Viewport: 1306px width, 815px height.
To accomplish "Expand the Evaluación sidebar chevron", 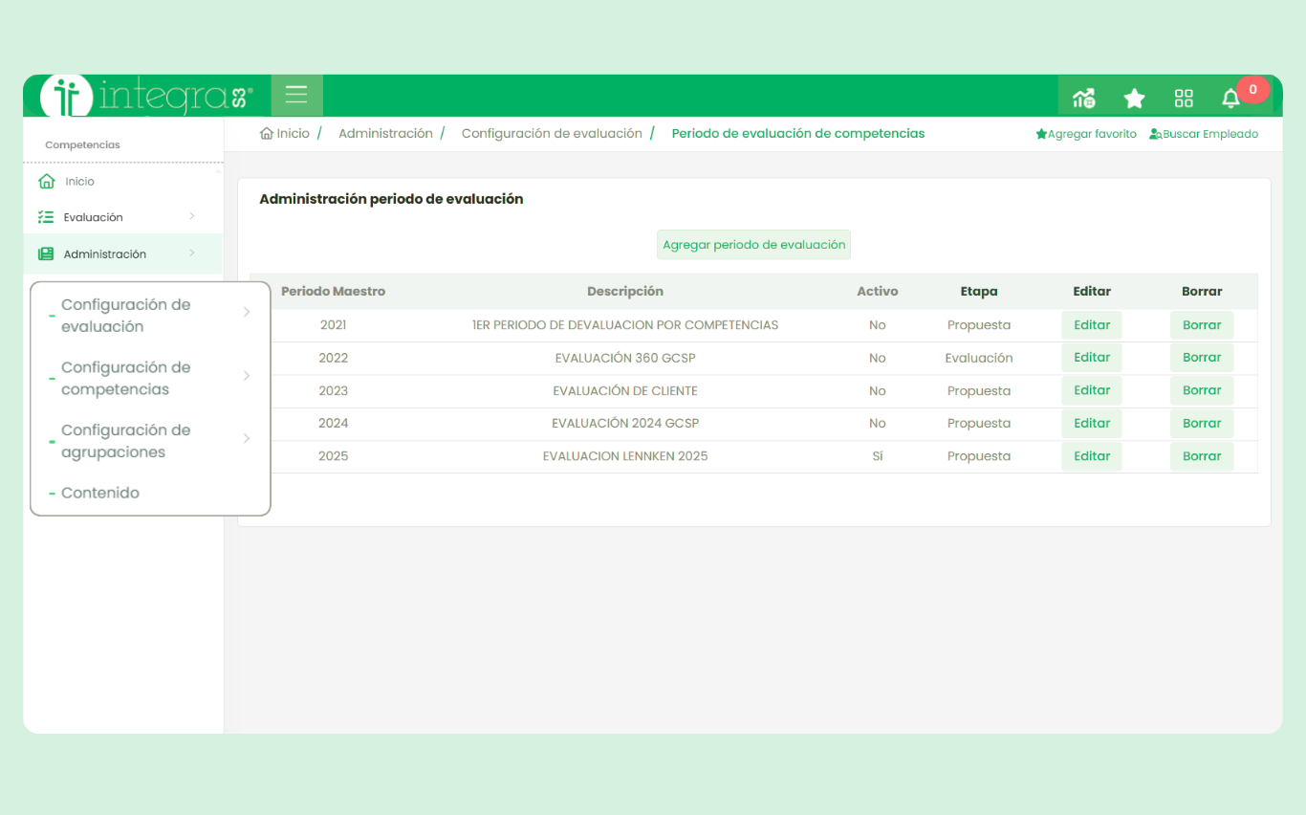I will click(x=192, y=216).
